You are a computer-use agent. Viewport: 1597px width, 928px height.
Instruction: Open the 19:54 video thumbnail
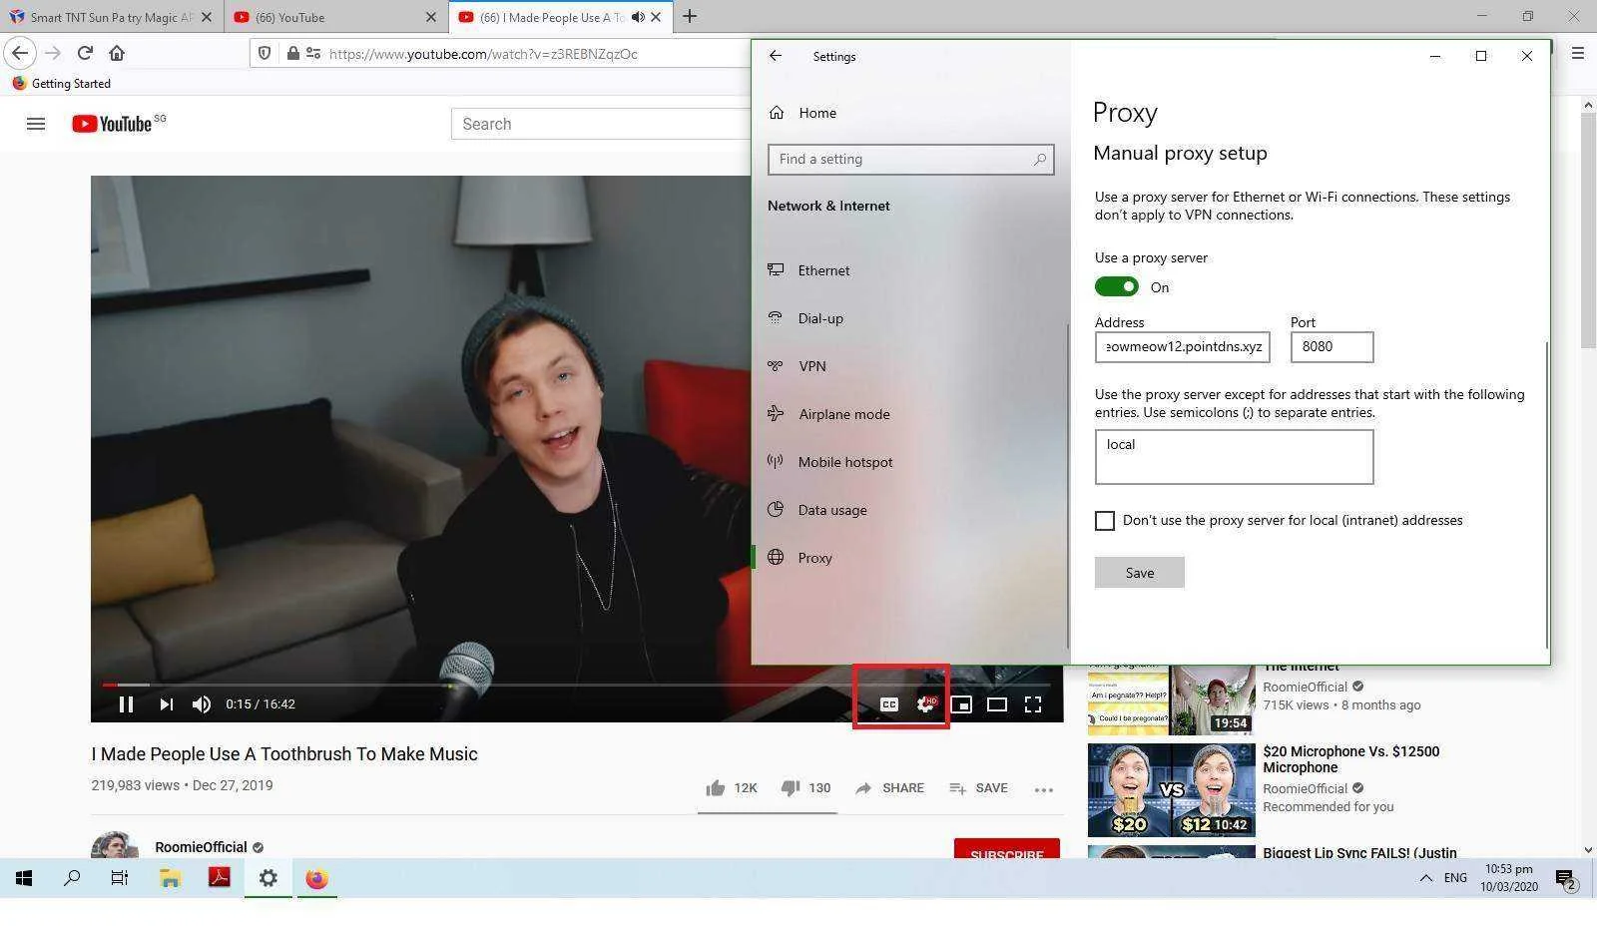click(x=1171, y=698)
